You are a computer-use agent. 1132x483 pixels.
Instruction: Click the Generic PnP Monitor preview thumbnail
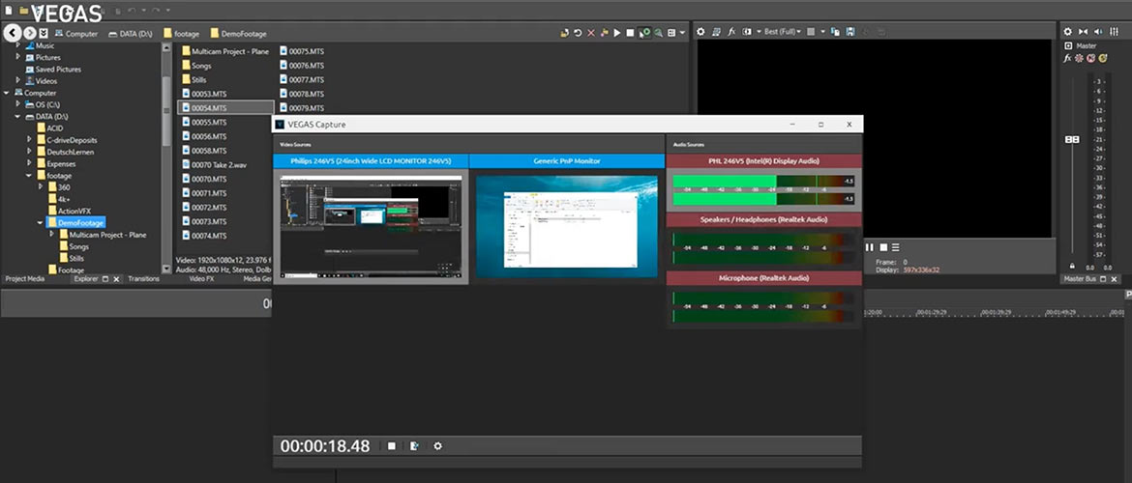pos(567,226)
